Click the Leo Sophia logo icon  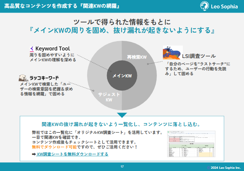(204, 6)
